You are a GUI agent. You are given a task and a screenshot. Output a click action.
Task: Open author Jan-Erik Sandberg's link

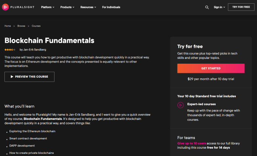[35, 50]
